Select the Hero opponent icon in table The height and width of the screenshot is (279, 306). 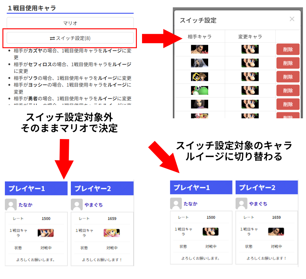tap(200, 104)
